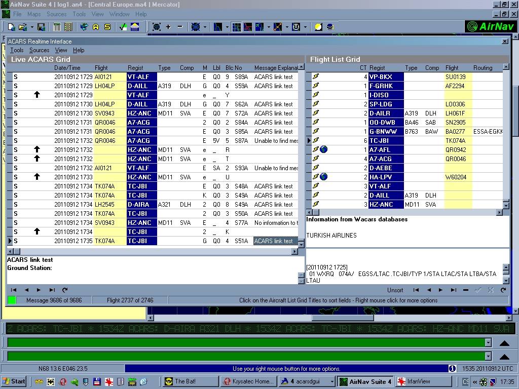
Task: Select the D-AIRA LH2545 message row
Action: 153,205
